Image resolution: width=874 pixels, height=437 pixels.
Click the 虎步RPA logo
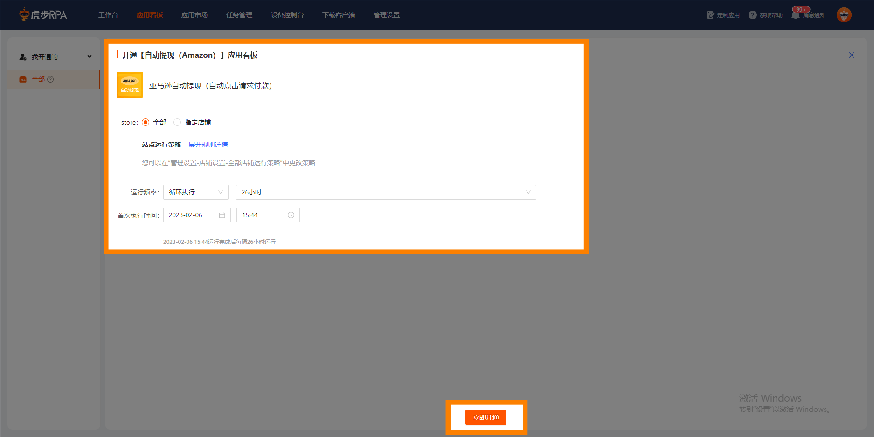coord(43,15)
